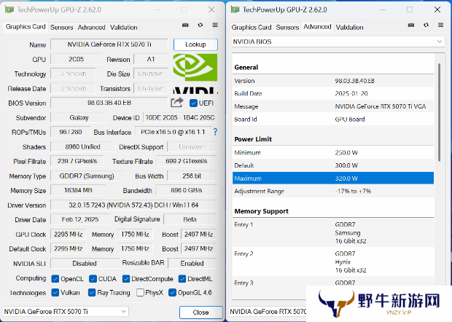The width and height of the screenshot is (452, 322).
Task: Toggle the DirectML checkbox
Action: point(182,279)
